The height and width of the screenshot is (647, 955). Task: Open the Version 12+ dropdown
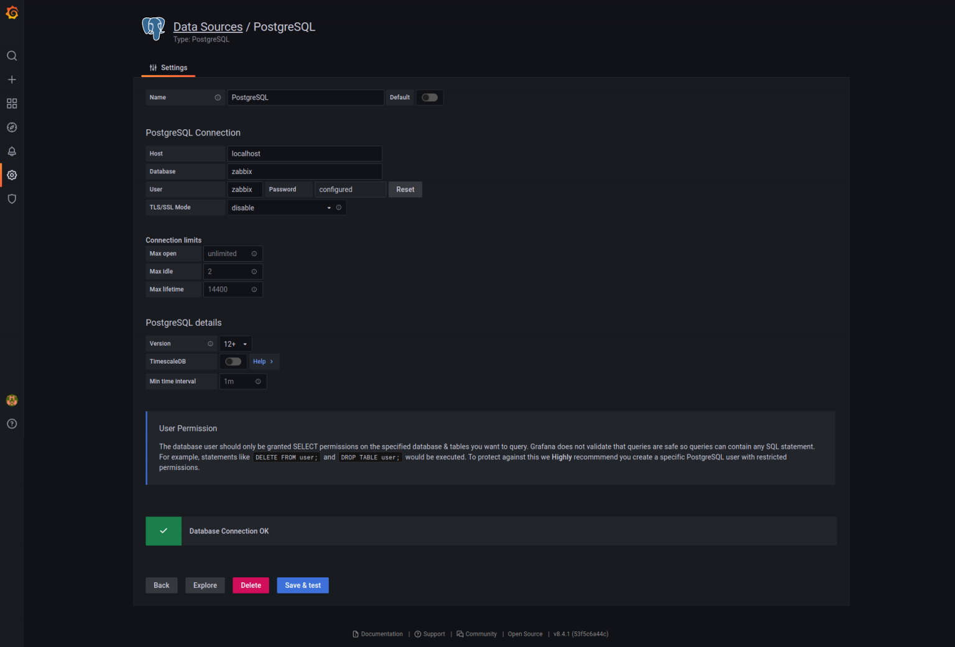236,344
